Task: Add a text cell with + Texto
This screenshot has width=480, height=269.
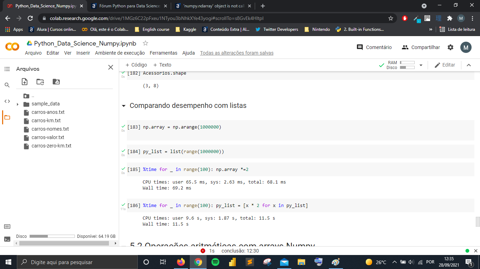Action: pos(162,65)
